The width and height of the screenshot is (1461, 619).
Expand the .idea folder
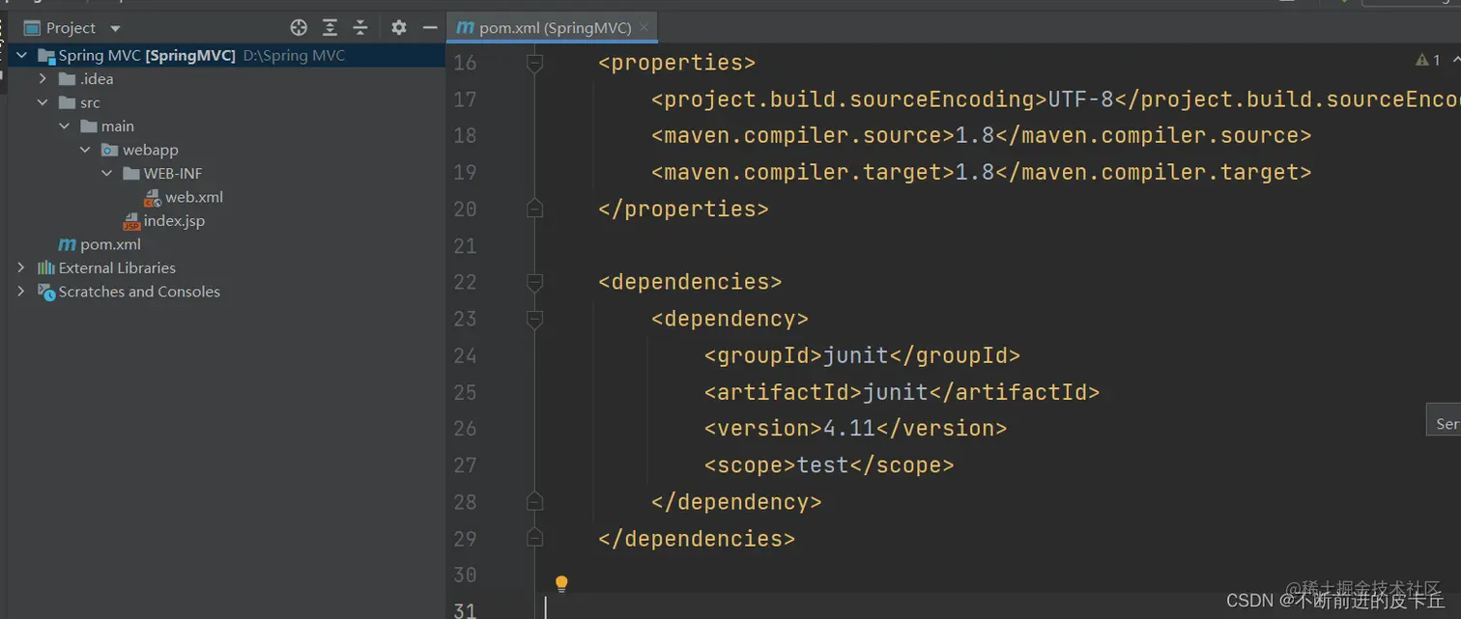coord(43,79)
